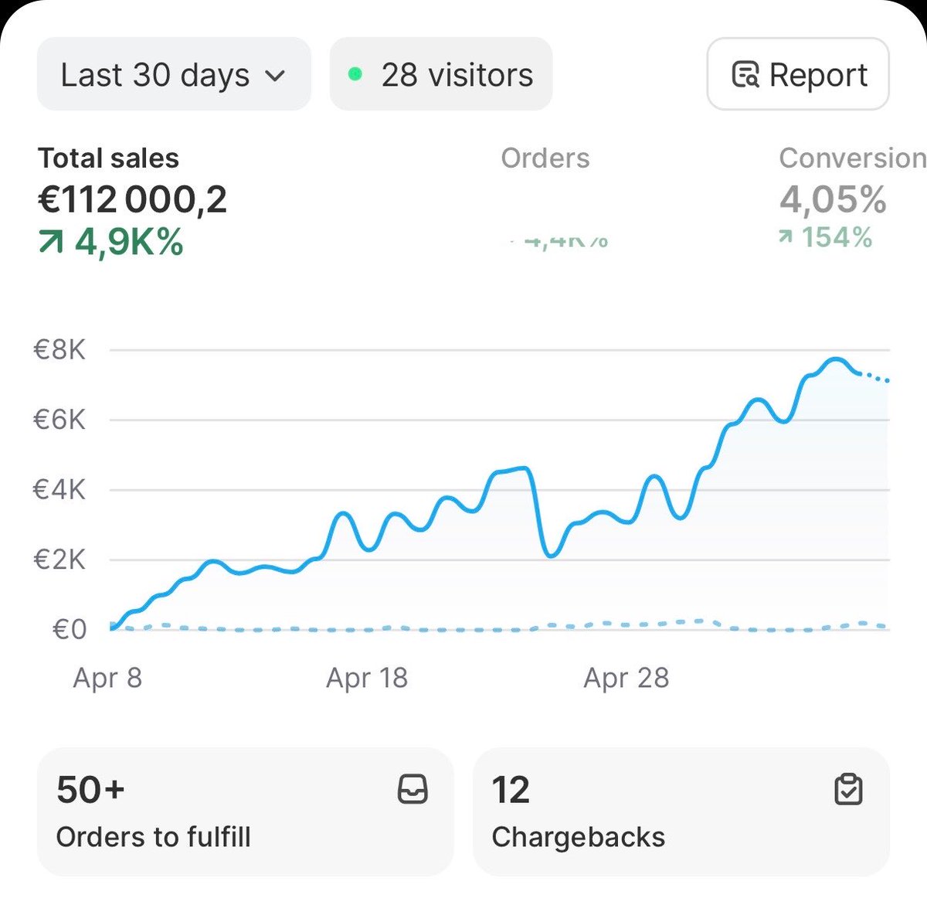
Task: Click the €6K axis label
Action: [59, 420]
